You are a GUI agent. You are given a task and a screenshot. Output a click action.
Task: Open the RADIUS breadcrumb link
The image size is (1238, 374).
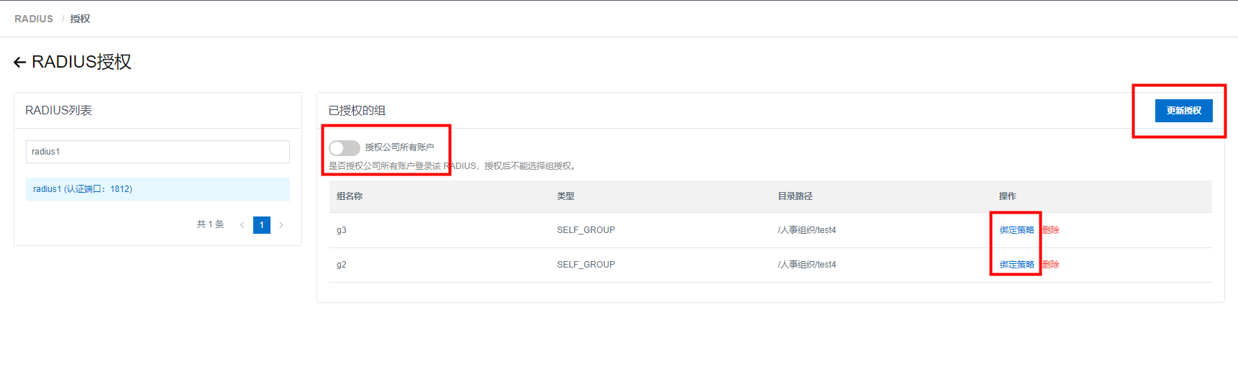pos(34,19)
